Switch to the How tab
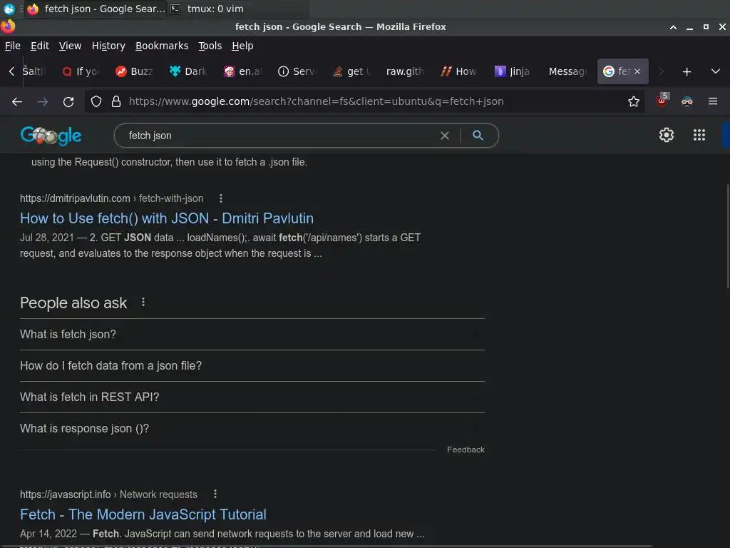The width and height of the screenshot is (730, 548). point(459,71)
